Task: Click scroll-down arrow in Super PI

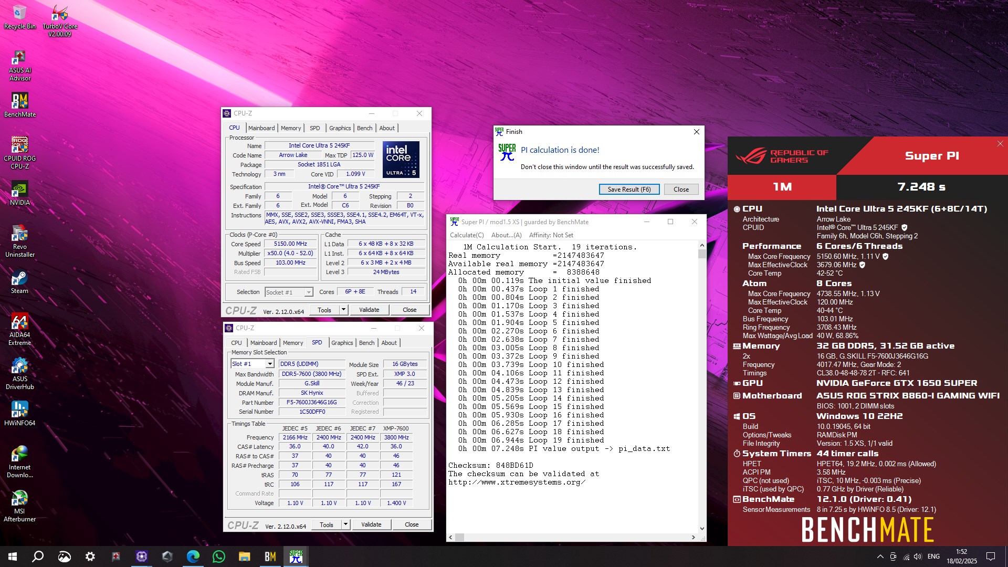Action: coord(702,529)
